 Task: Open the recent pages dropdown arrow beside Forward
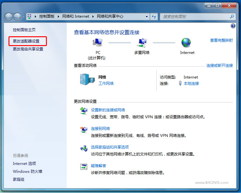pyautogui.click(x=24, y=17)
